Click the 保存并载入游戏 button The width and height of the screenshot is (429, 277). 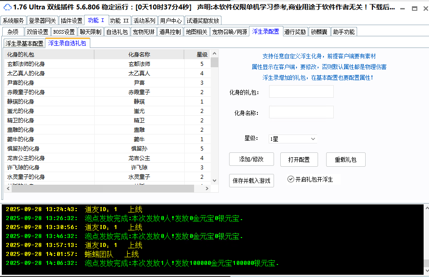[251, 181]
